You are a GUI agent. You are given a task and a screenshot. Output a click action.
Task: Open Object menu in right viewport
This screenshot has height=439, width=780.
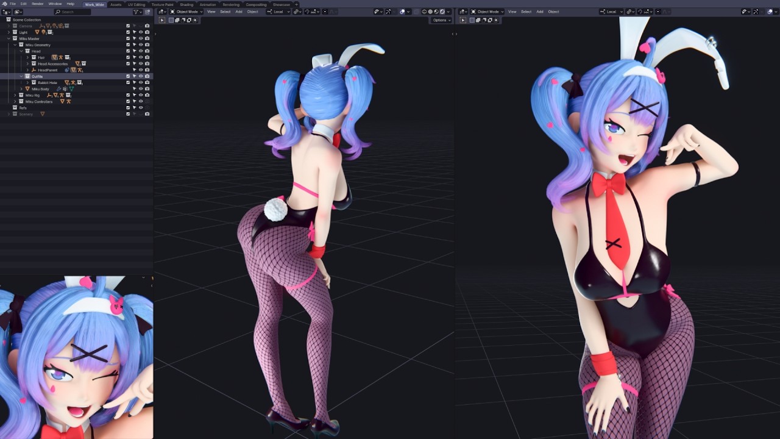click(x=553, y=12)
